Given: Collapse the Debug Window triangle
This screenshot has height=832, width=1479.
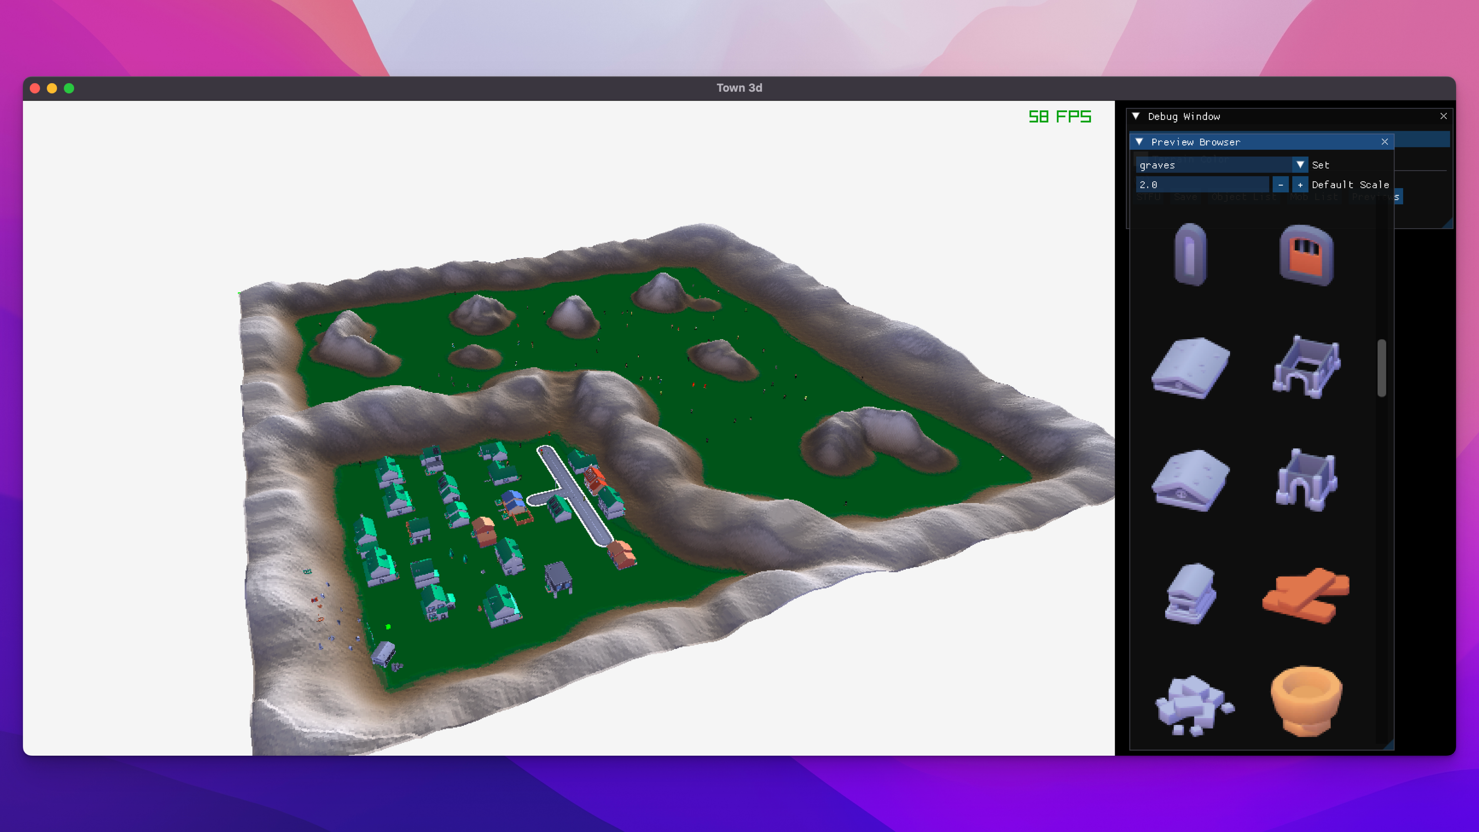Looking at the screenshot, I should click(x=1136, y=116).
